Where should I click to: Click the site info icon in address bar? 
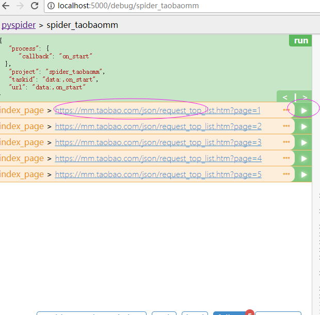(51, 6)
